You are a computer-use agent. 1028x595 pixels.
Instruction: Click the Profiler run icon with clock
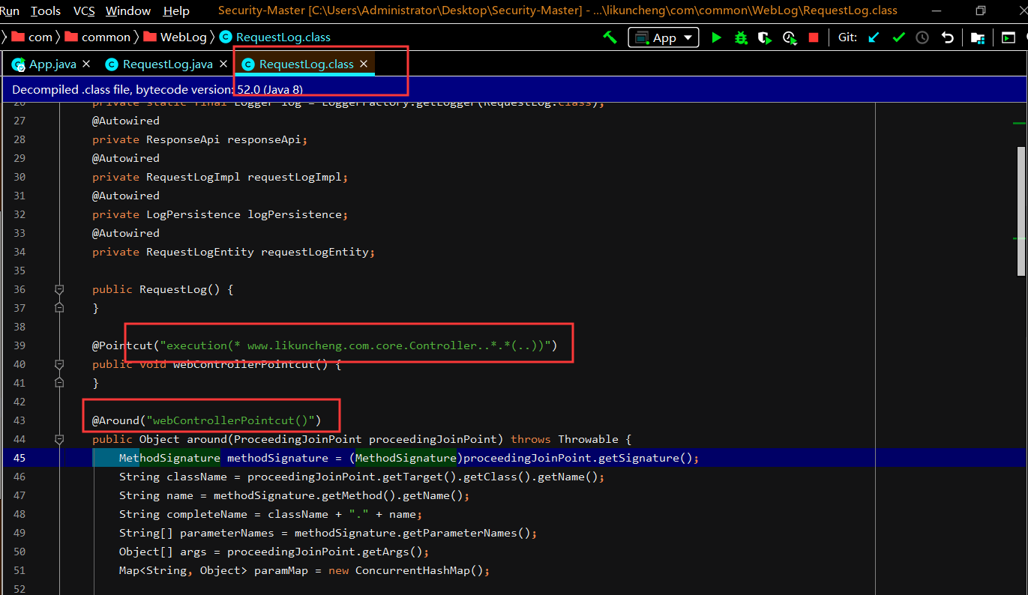[789, 37]
